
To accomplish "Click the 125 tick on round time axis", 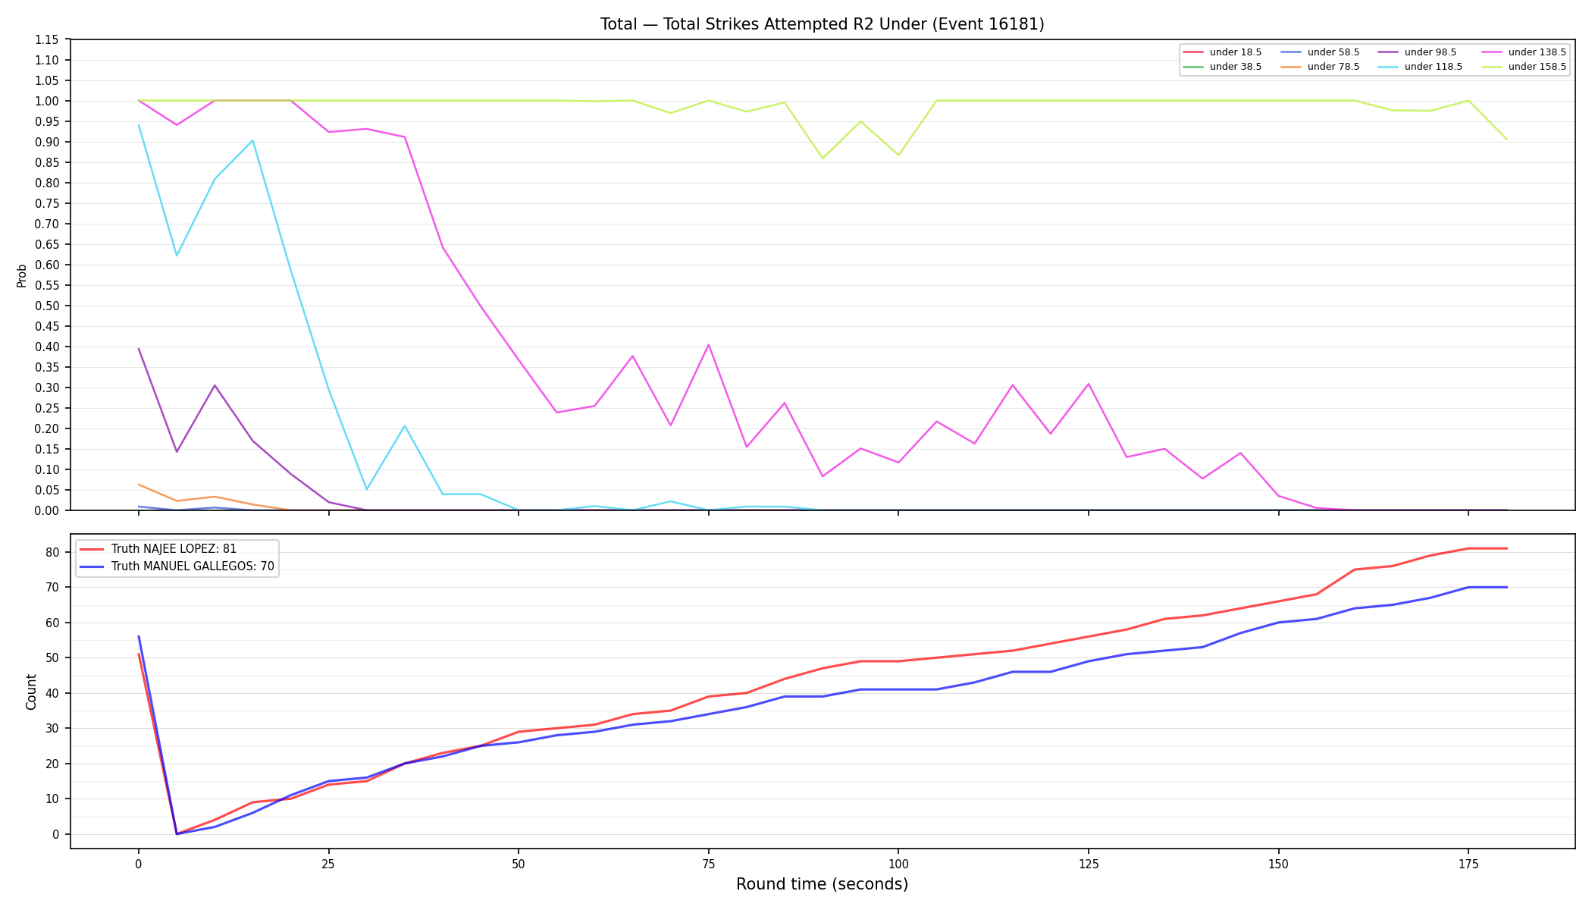I will coord(1089,863).
